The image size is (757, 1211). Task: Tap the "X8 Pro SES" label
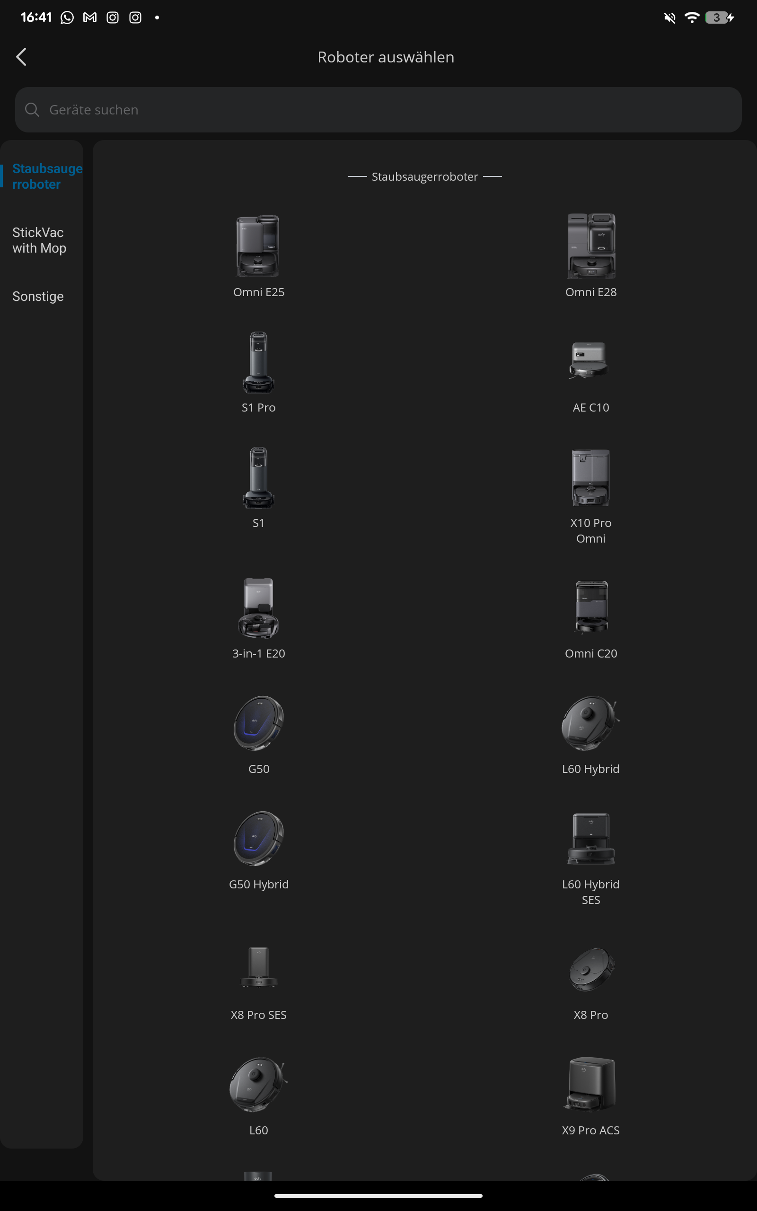coord(258,1015)
